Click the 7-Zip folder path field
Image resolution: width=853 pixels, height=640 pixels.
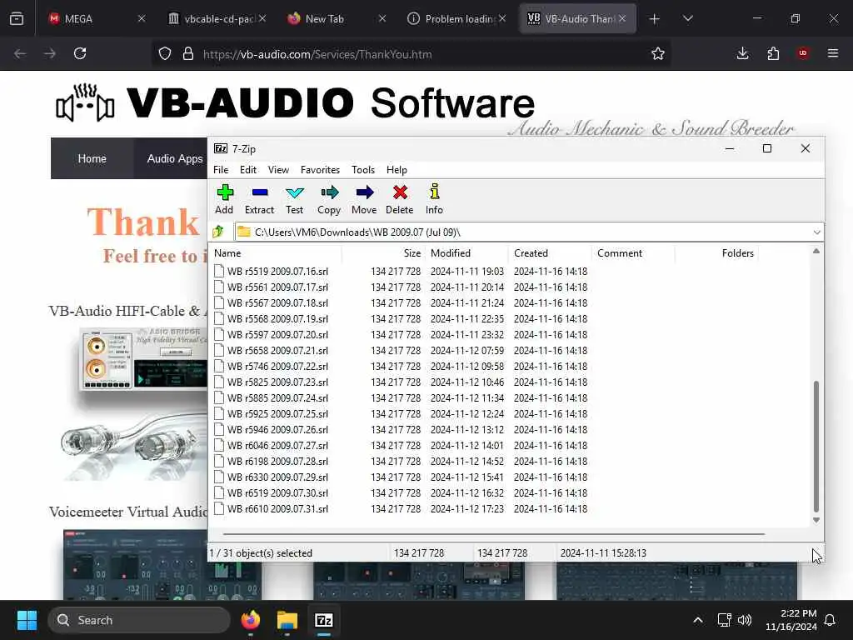[529, 232]
